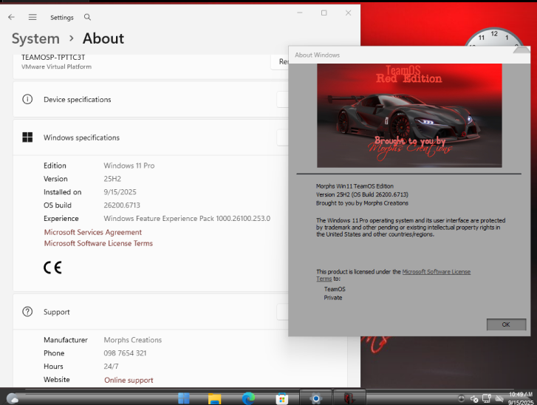Select the Morphs Creations manufacturer value
The width and height of the screenshot is (537, 405).
pos(133,340)
